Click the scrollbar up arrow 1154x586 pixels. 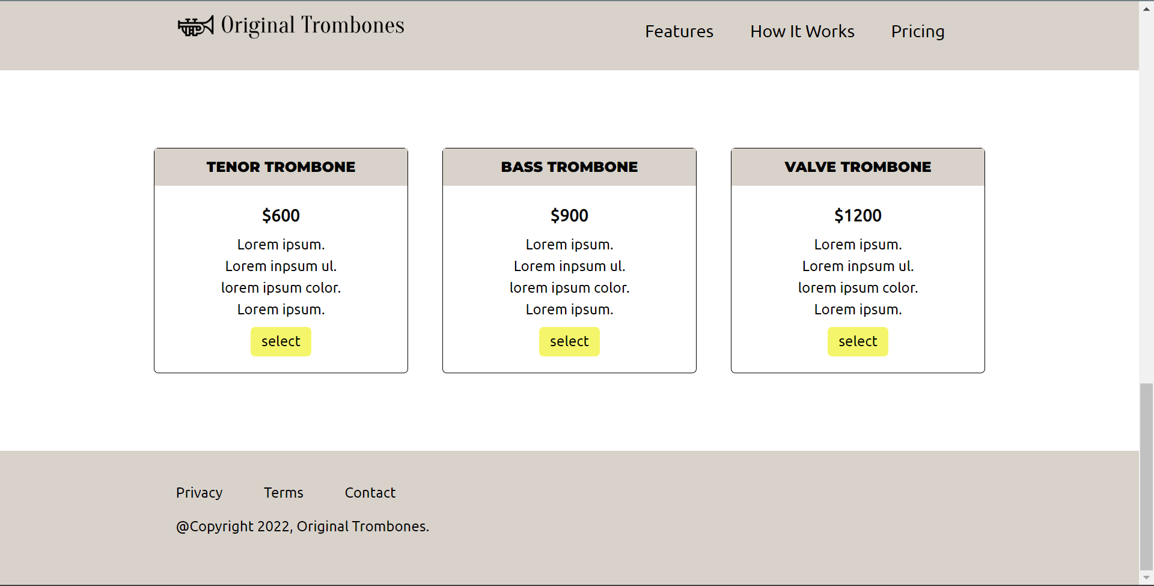pyautogui.click(x=1146, y=8)
